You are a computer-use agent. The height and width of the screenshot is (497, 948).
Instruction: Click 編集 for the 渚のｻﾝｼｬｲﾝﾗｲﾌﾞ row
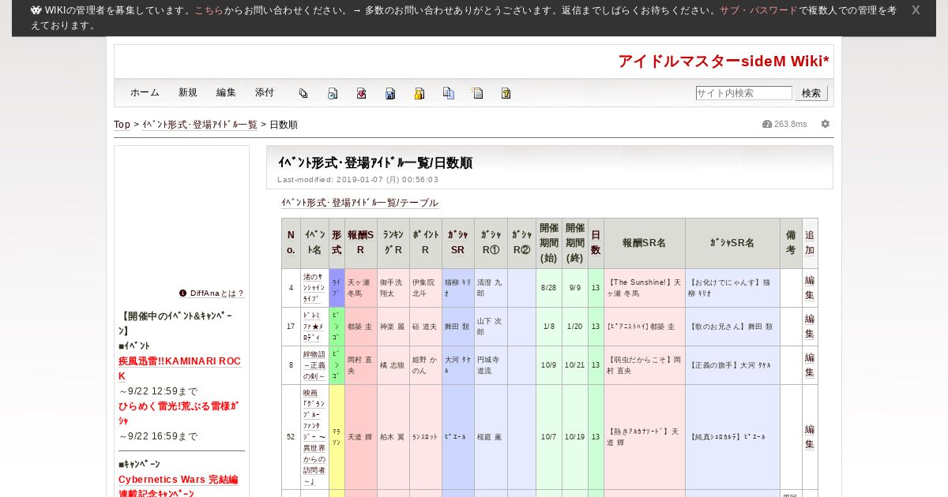tap(810, 288)
